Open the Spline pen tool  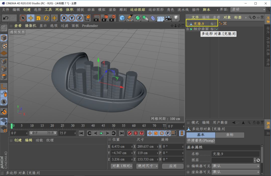coord(130,18)
